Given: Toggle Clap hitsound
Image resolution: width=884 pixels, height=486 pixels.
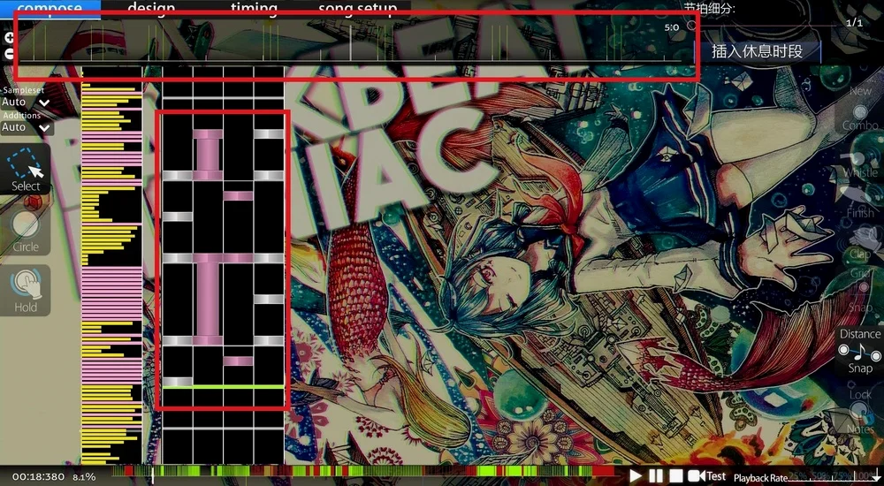Looking at the screenshot, I should tap(860, 242).
